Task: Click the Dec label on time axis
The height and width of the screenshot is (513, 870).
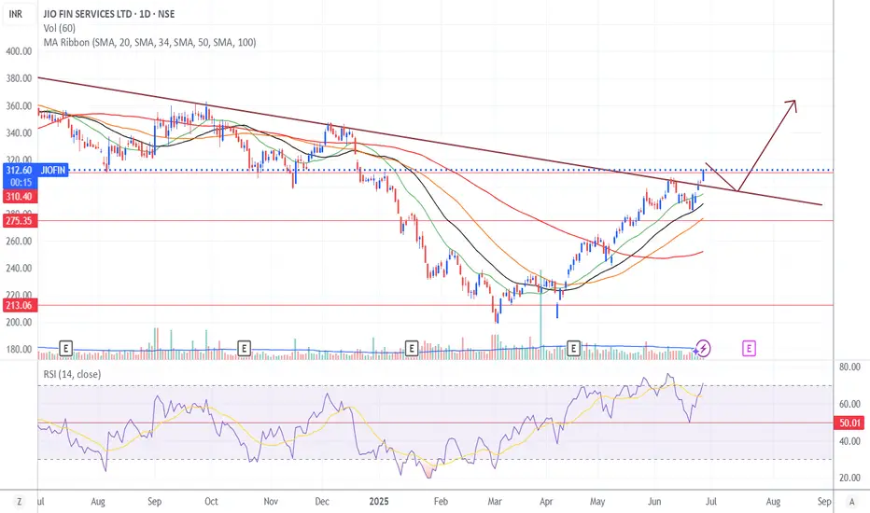Action: (322, 502)
